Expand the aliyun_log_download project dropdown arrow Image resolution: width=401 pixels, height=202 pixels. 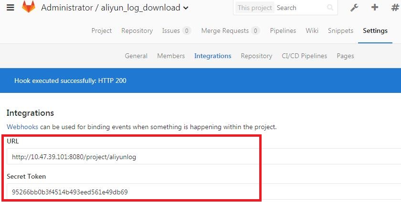tap(186, 8)
